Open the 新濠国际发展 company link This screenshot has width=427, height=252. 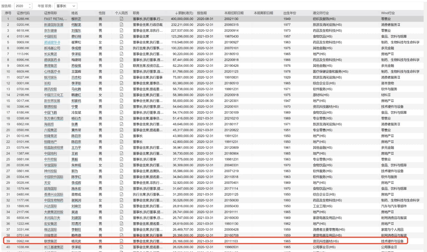tap(54, 25)
